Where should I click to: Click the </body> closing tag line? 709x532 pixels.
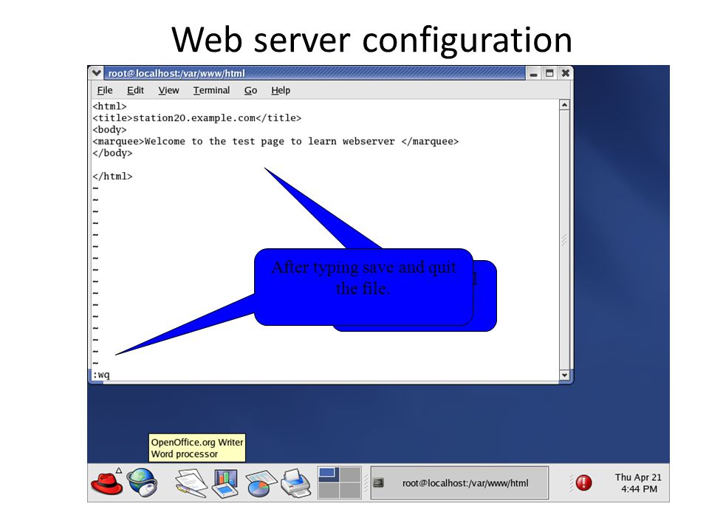click(x=112, y=153)
